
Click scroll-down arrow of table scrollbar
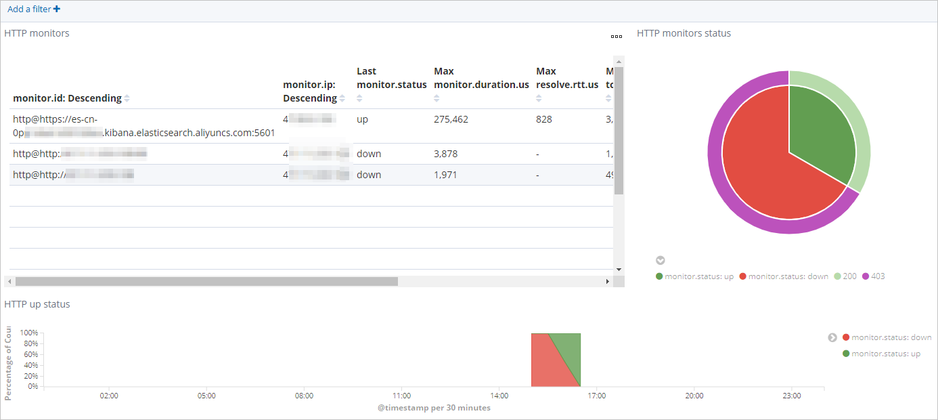click(x=619, y=270)
